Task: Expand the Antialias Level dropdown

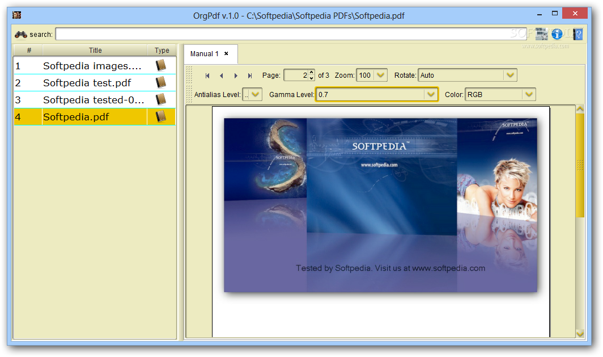Action: (256, 94)
